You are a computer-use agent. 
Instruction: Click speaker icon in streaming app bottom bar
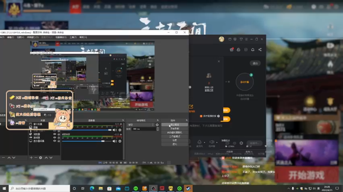pyautogui.click(x=211, y=142)
